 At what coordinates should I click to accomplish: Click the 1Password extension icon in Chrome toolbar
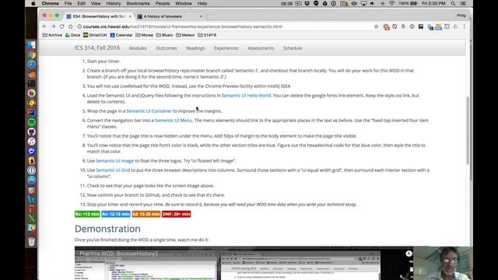coord(412,26)
